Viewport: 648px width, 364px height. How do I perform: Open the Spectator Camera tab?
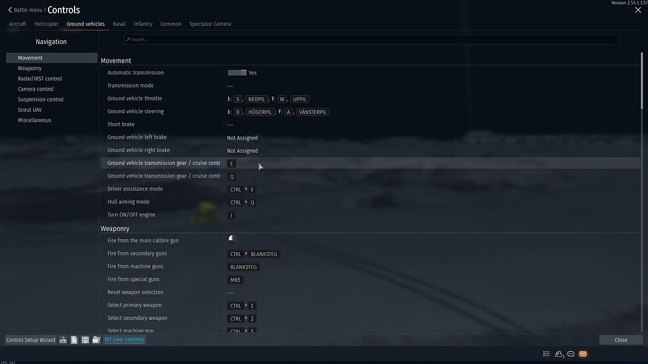[210, 24]
